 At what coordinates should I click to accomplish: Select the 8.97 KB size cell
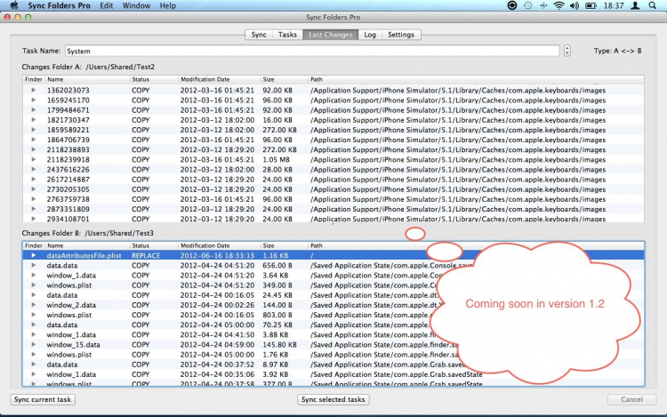[275, 365]
